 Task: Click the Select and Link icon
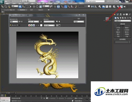pyautogui.click(x=2, y=7)
